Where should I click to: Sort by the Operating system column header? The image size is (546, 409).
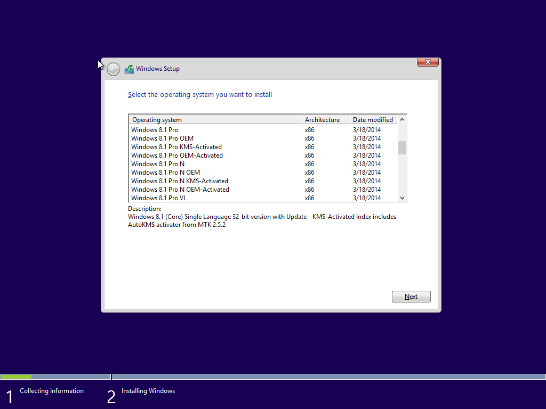215,120
